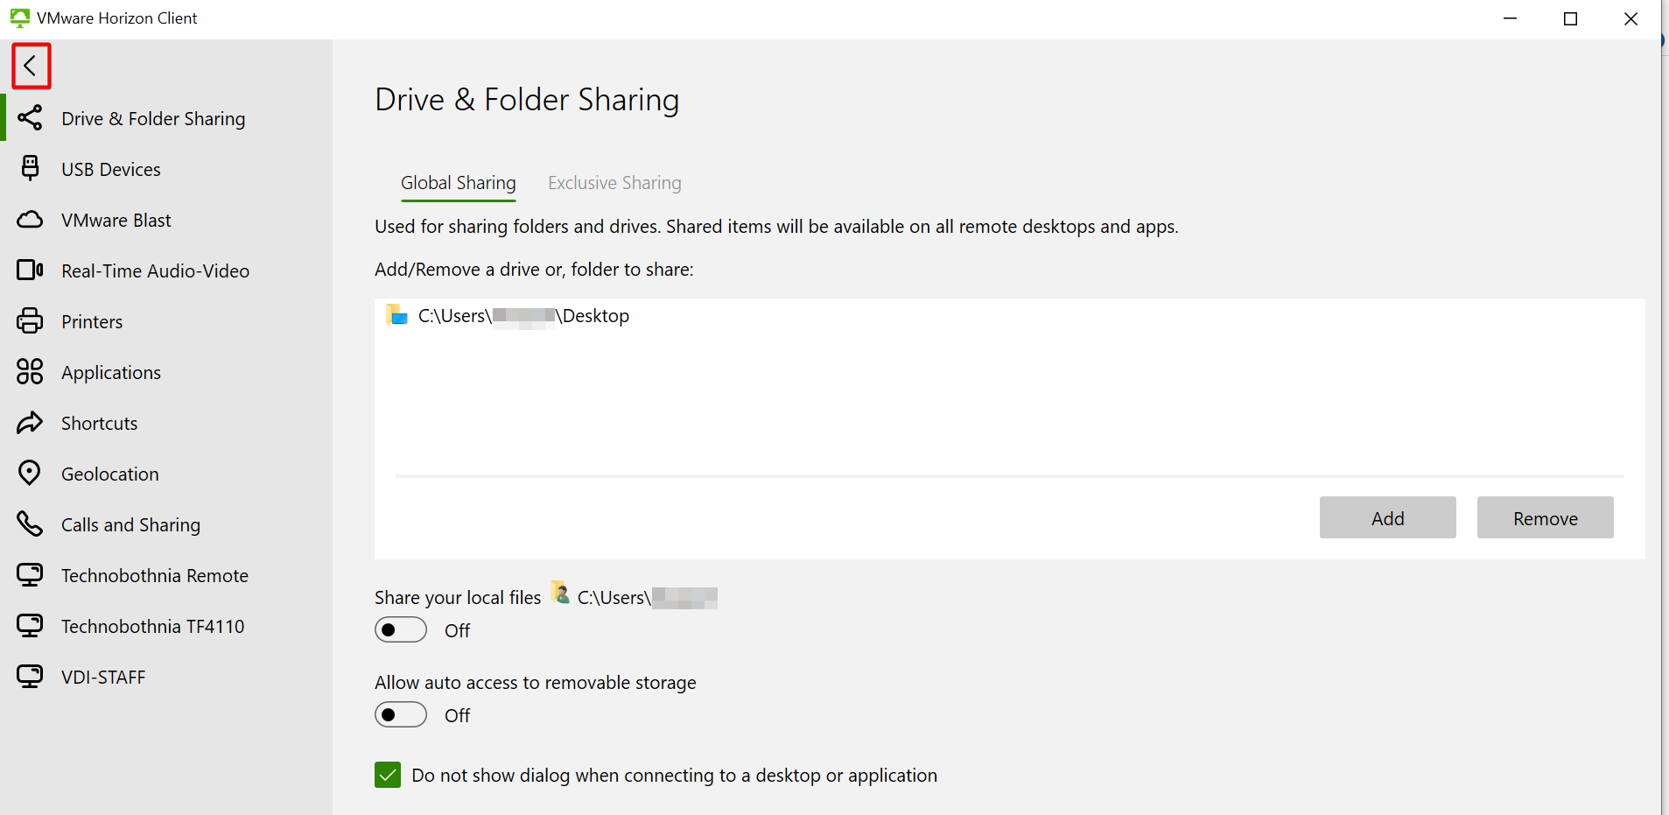The height and width of the screenshot is (815, 1669).
Task: Click the Remove button
Action: [x=1546, y=517]
